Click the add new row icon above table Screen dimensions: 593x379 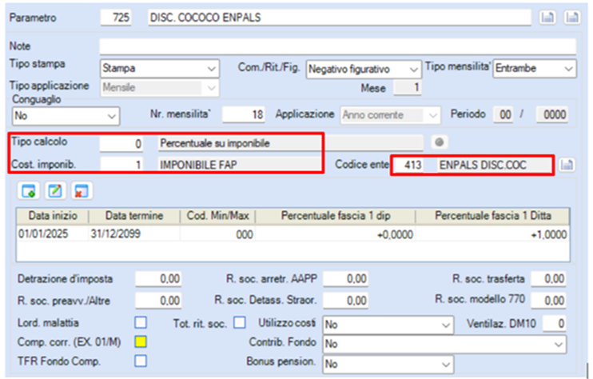28,191
